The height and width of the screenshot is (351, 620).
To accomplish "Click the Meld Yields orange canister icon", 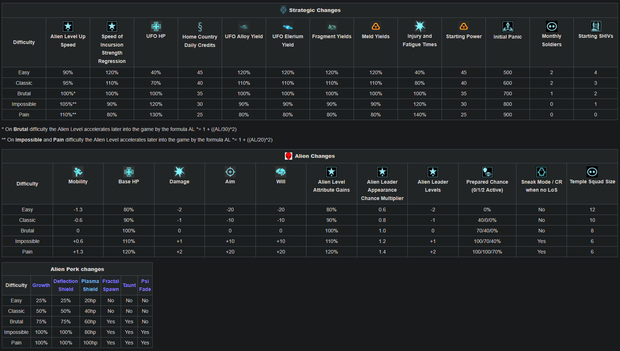I will (x=376, y=27).
